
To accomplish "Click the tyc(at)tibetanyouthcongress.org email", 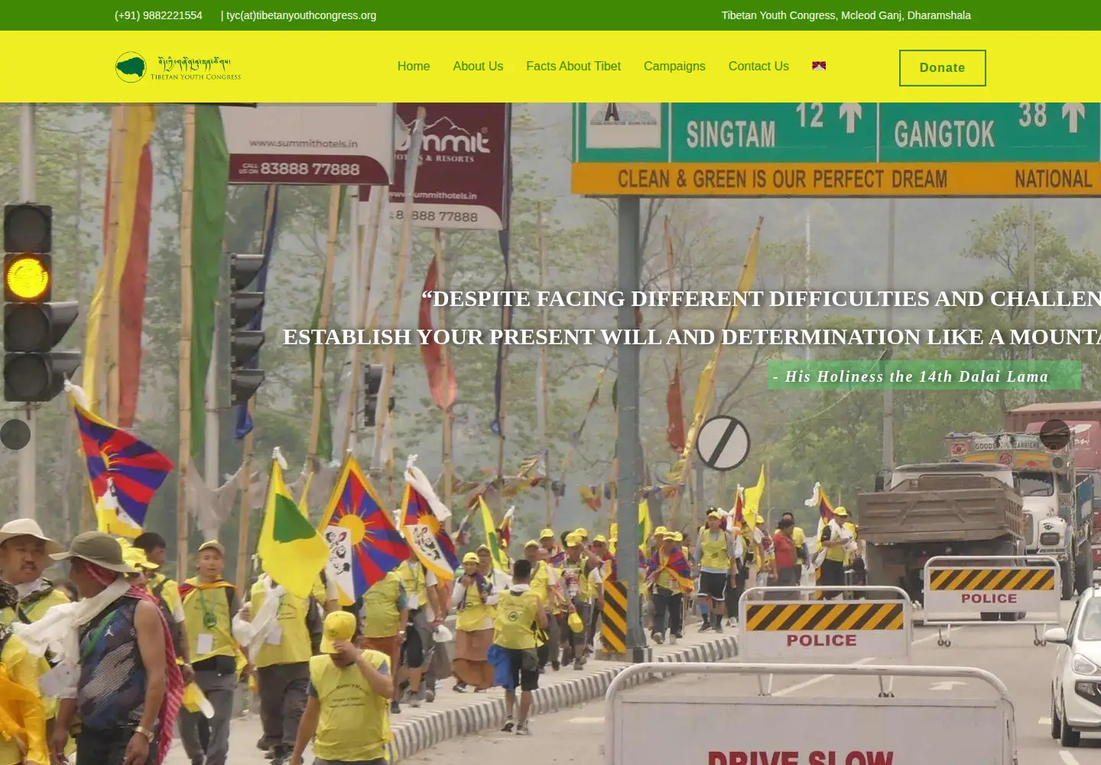I will [301, 15].
